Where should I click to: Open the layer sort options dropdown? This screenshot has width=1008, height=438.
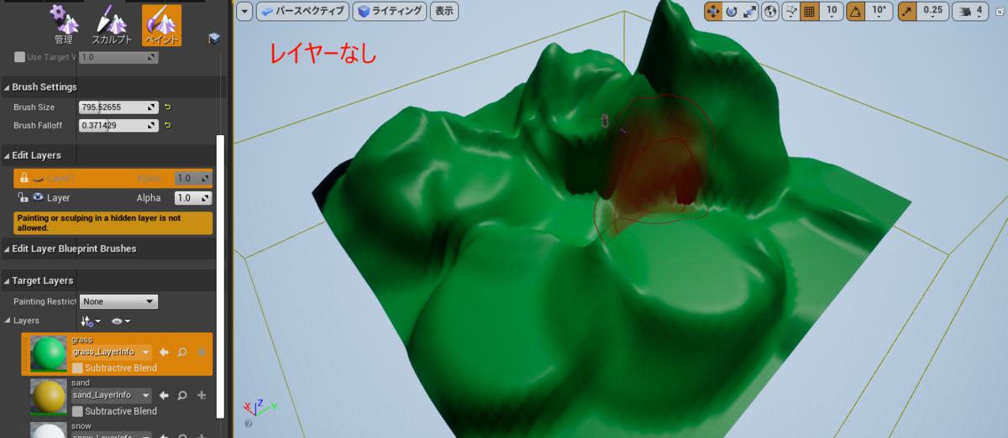[90, 321]
